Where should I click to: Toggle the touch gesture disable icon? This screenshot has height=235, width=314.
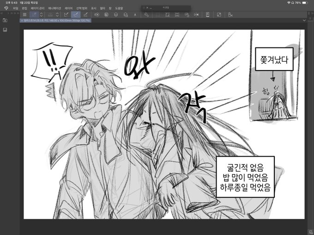click(230, 15)
